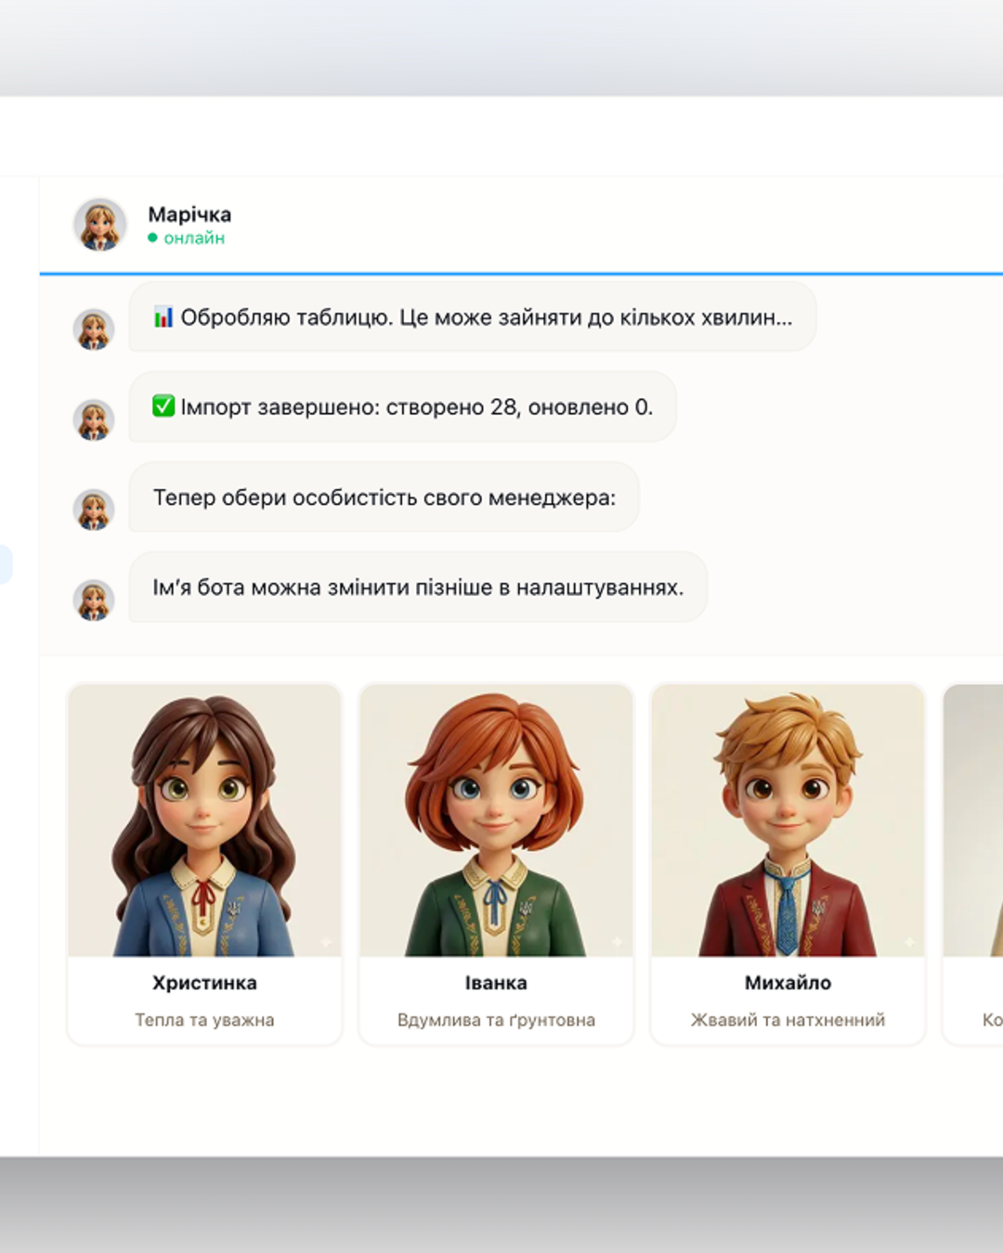Click the Марічка name in the header
The height and width of the screenshot is (1253, 1003).
click(189, 214)
